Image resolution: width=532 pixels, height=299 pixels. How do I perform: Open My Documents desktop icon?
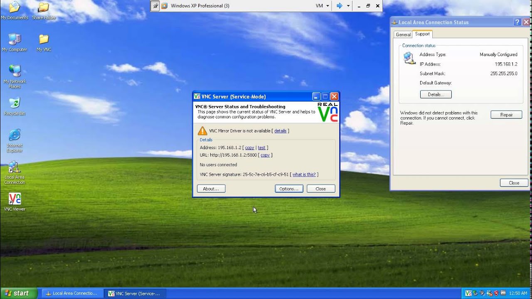[15, 11]
